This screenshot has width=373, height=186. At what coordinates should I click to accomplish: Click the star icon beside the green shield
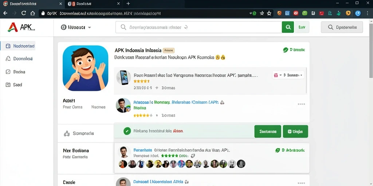tap(262, 13)
